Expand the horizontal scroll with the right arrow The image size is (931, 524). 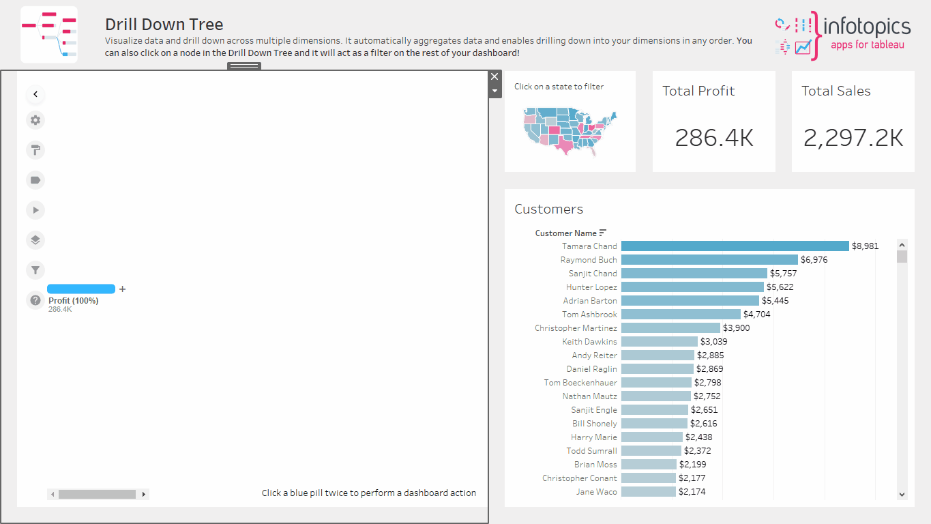[143, 493]
